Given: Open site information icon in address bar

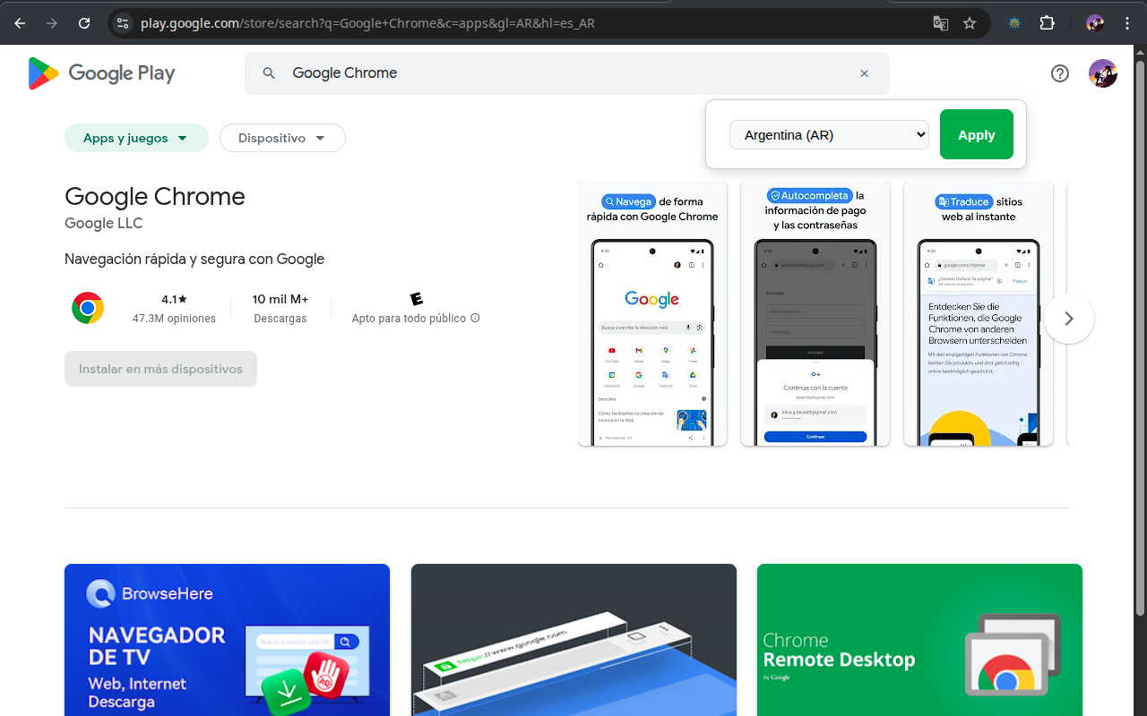Looking at the screenshot, I should point(123,23).
